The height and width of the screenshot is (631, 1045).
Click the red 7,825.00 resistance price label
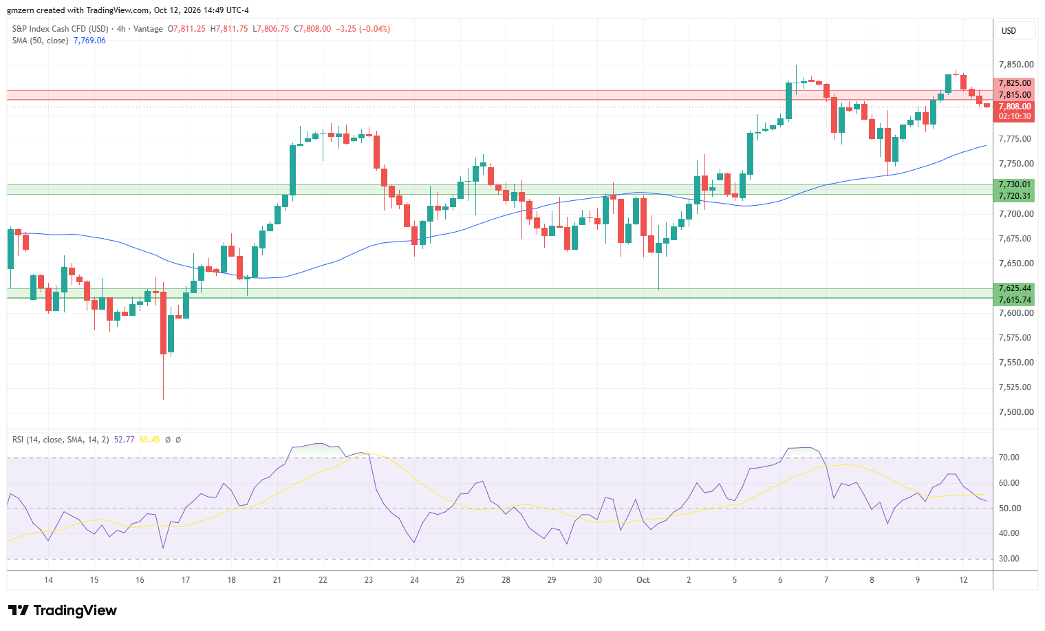(x=1015, y=83)
